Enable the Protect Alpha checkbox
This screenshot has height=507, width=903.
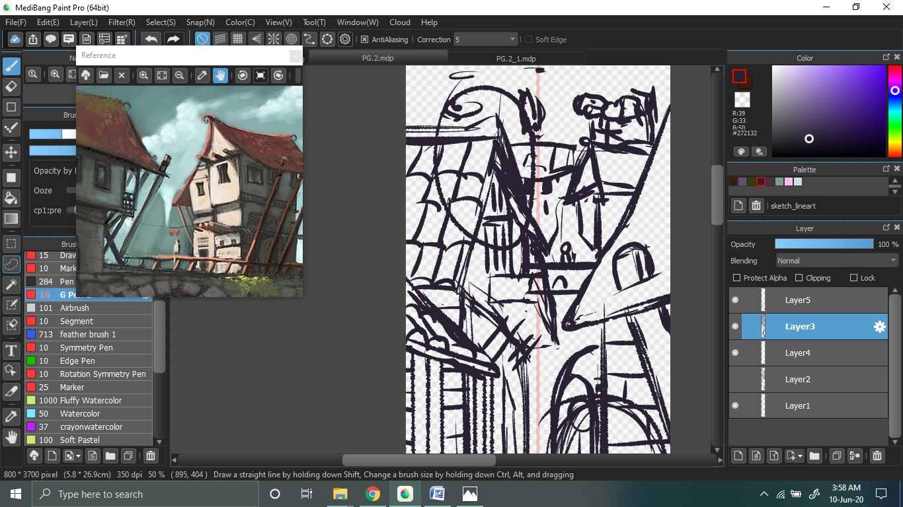click(x=736, y=278)
